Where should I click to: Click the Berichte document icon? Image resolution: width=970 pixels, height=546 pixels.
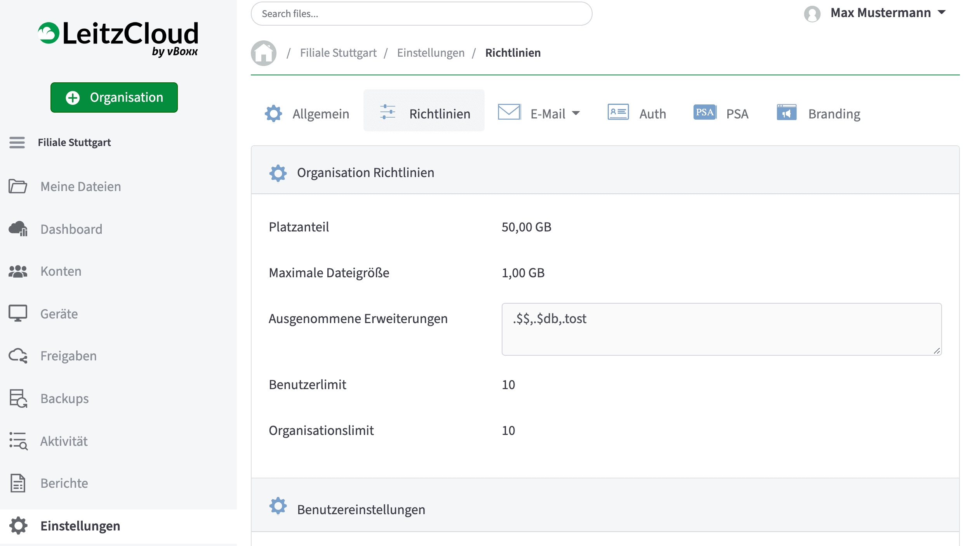18,483
